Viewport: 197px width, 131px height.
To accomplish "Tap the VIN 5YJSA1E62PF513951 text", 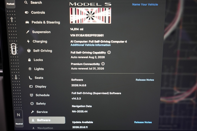I will 87,35.
